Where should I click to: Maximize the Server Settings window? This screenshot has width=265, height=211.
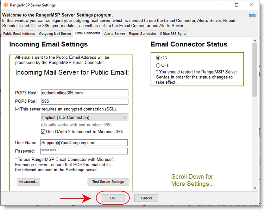coord(236,5)
